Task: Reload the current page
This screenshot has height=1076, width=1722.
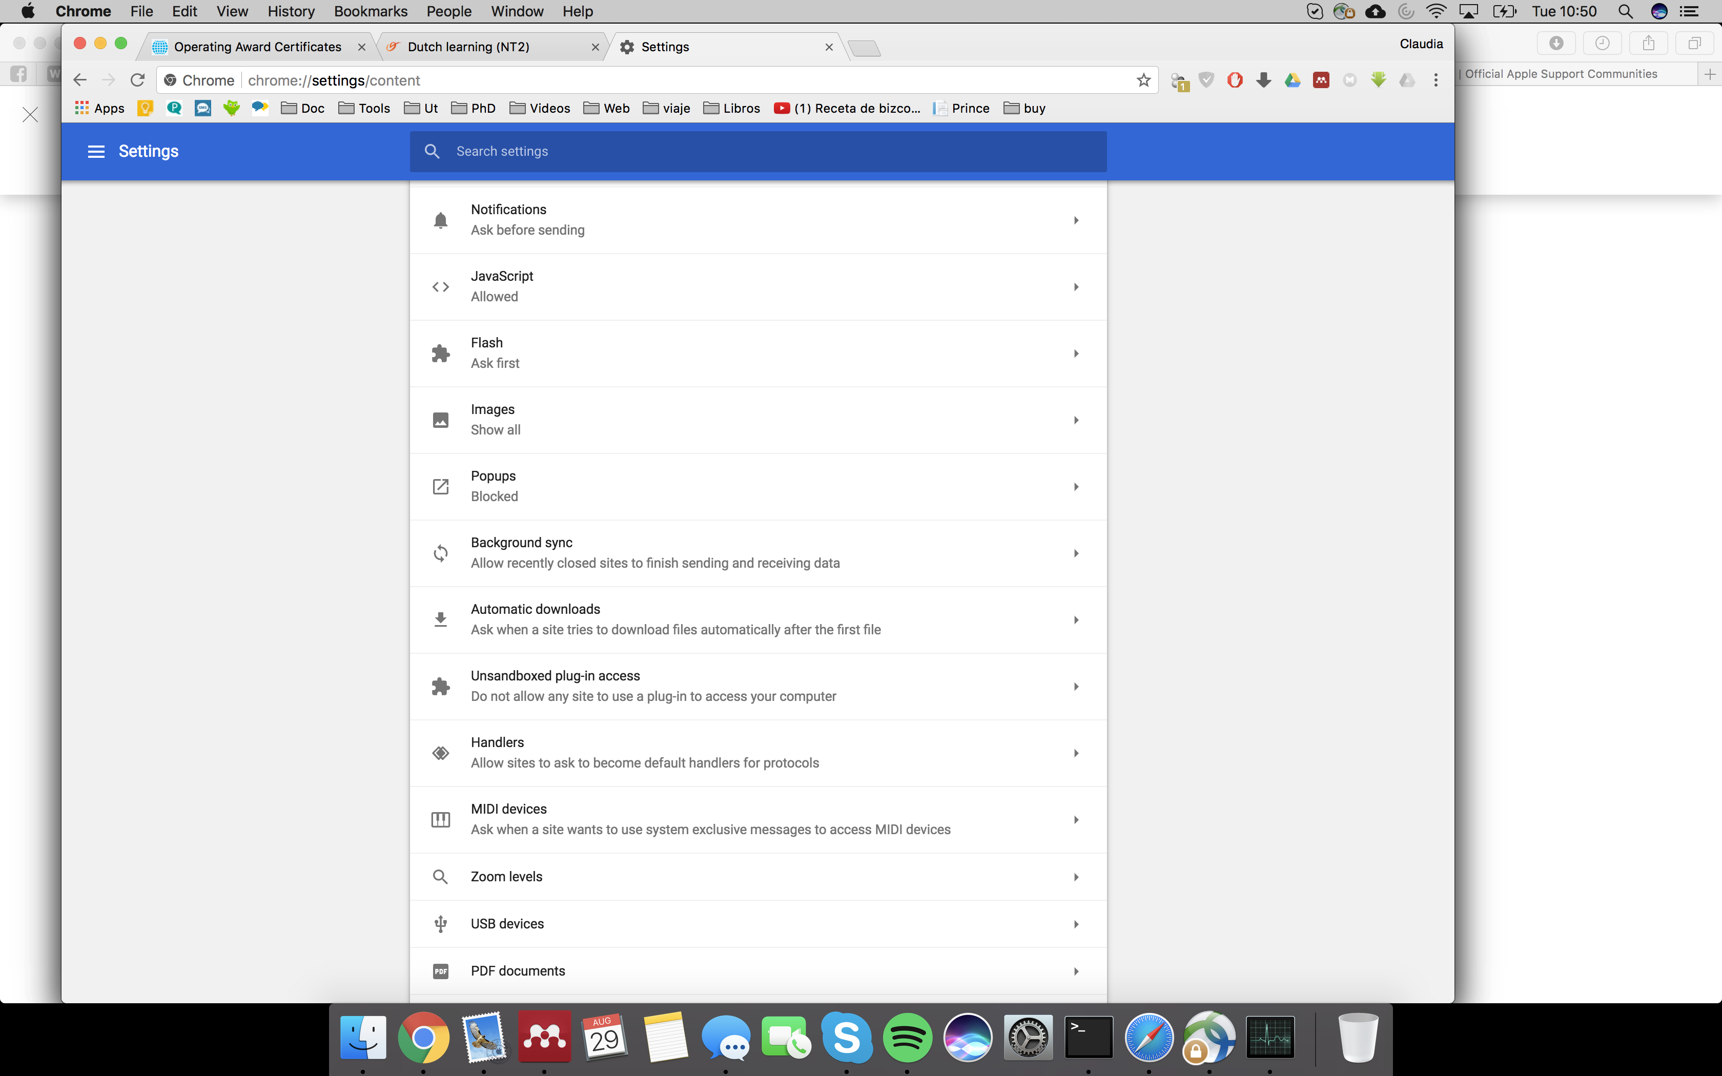Action: (138, 80)
